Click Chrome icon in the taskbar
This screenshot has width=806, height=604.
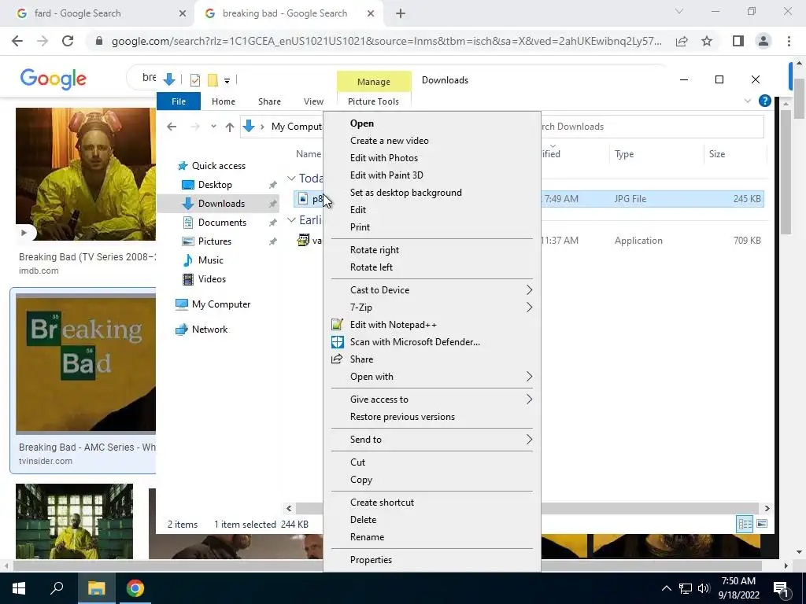click(135, 588)
